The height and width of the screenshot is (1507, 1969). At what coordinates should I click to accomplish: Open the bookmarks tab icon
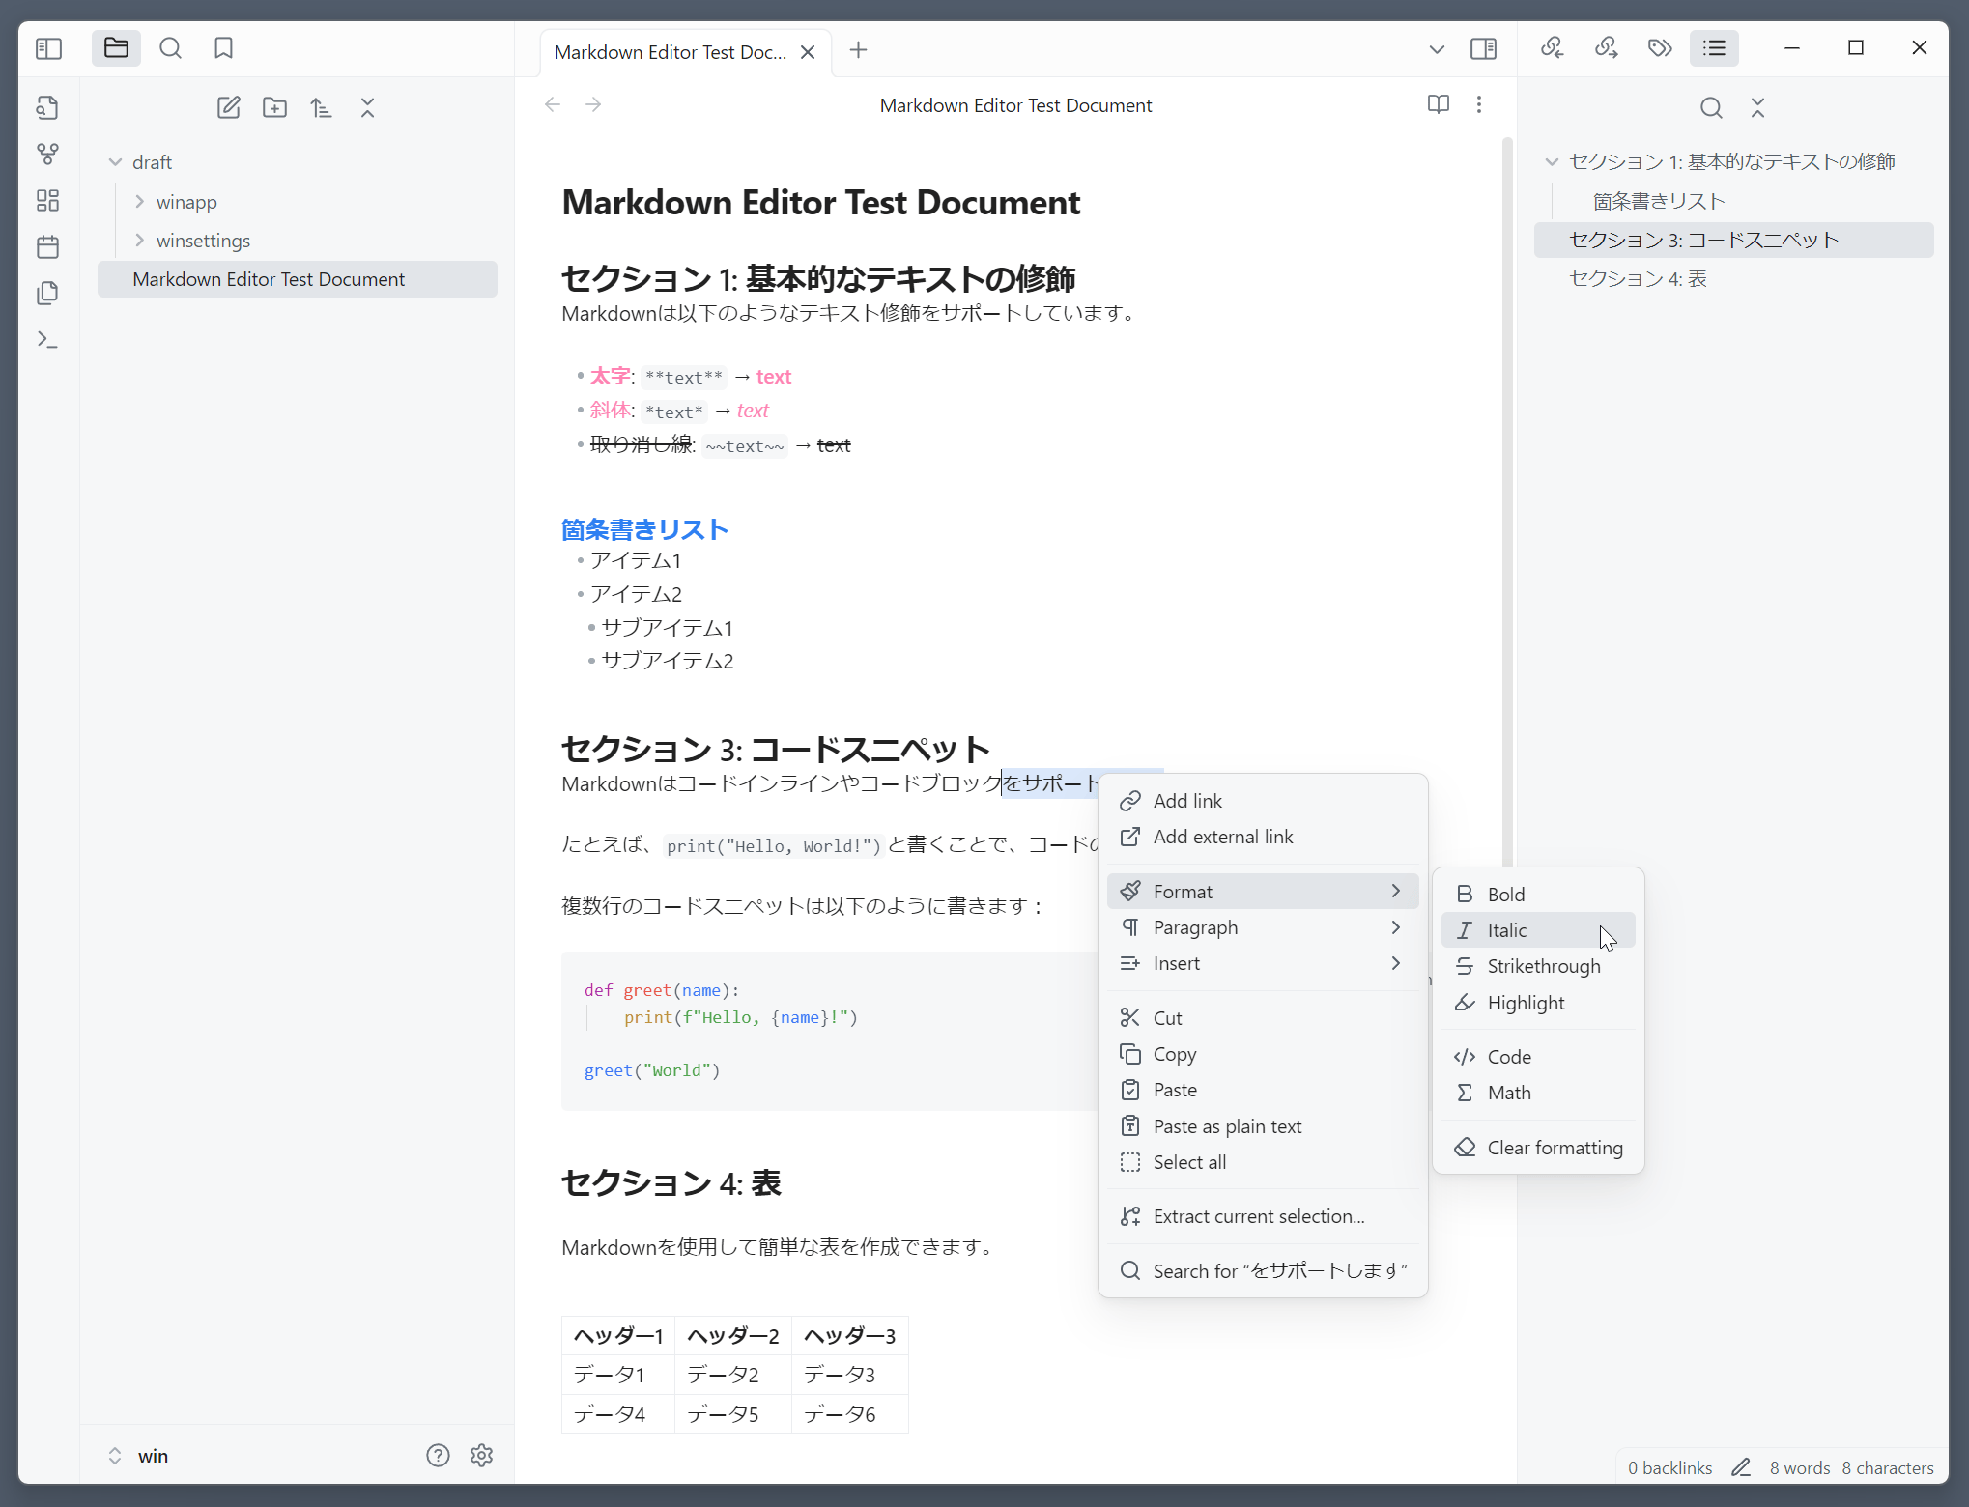tap(223, 48)
